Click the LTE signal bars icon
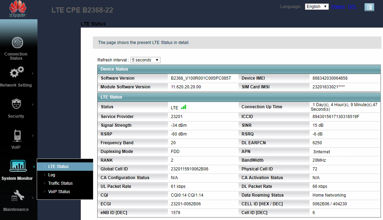 [184, 107]
